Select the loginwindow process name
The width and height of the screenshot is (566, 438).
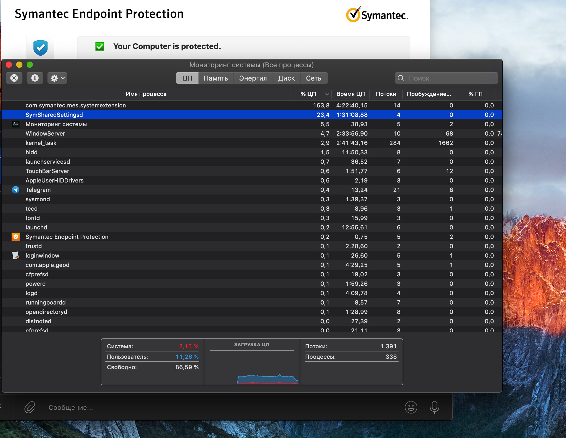click(42, 256)
